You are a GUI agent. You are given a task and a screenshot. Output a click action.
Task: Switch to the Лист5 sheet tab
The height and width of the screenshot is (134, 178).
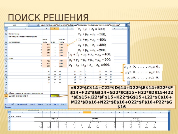tap(56, 104)
